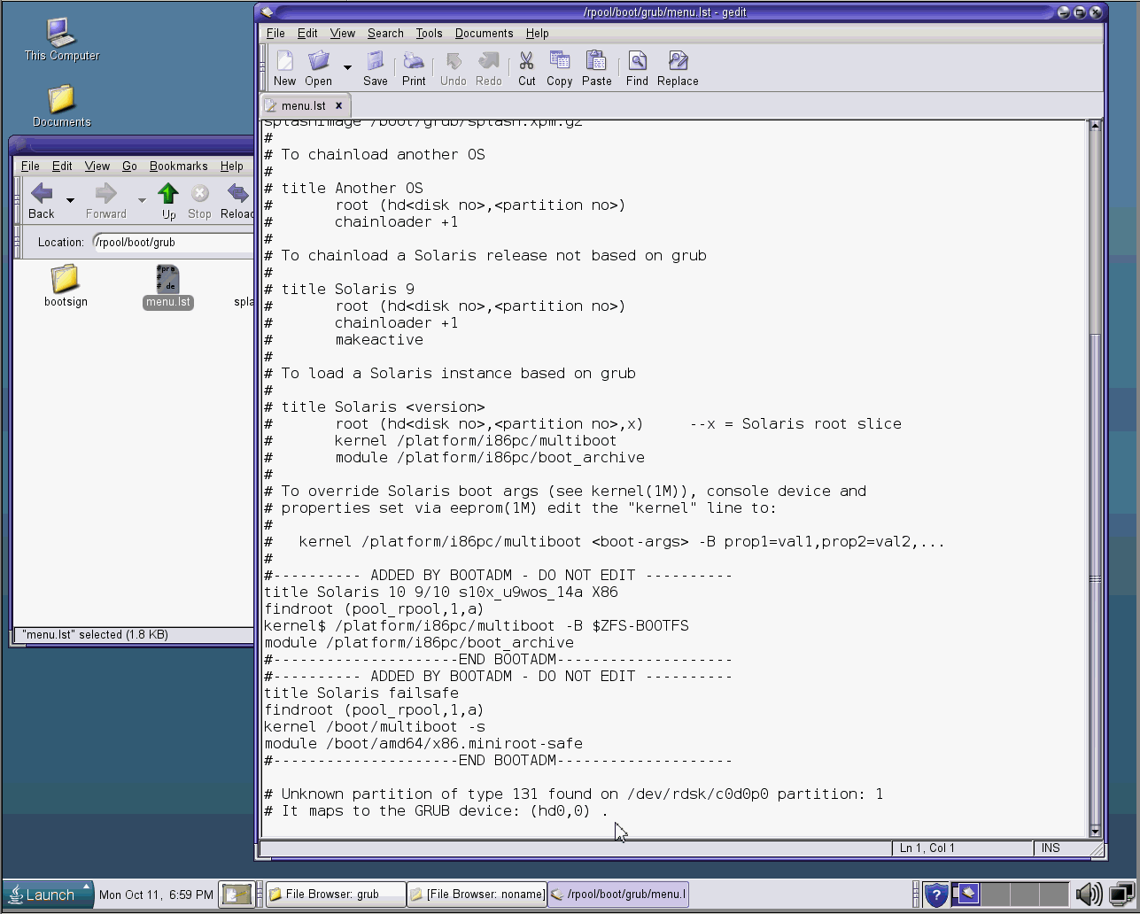Click the gedit scrollbar down arrow

point(1095,832)
